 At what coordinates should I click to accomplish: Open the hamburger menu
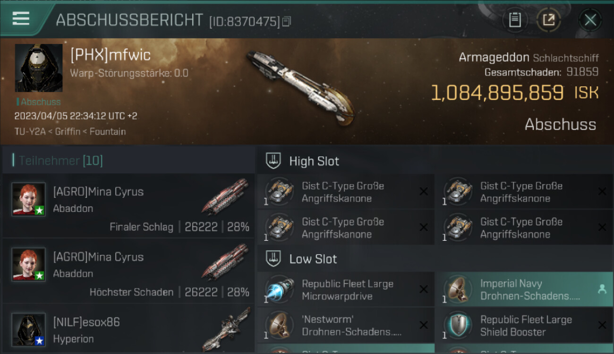click(21, 18)
